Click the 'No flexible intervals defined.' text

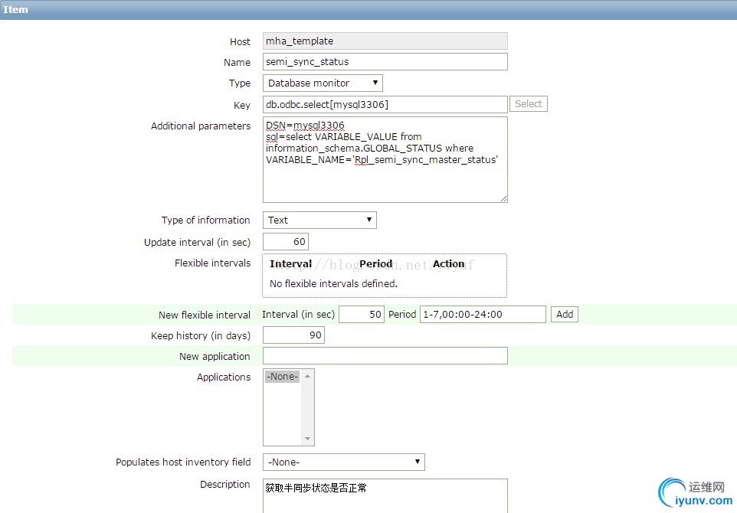click(x=333, y=284)
